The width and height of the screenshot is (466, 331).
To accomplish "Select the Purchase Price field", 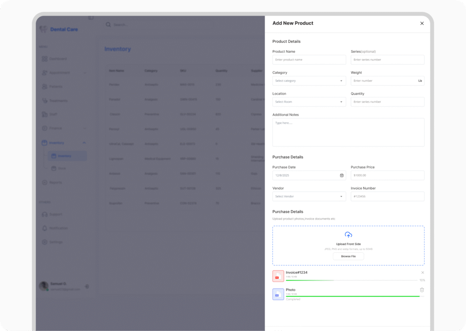I will (x=387, y=175).
